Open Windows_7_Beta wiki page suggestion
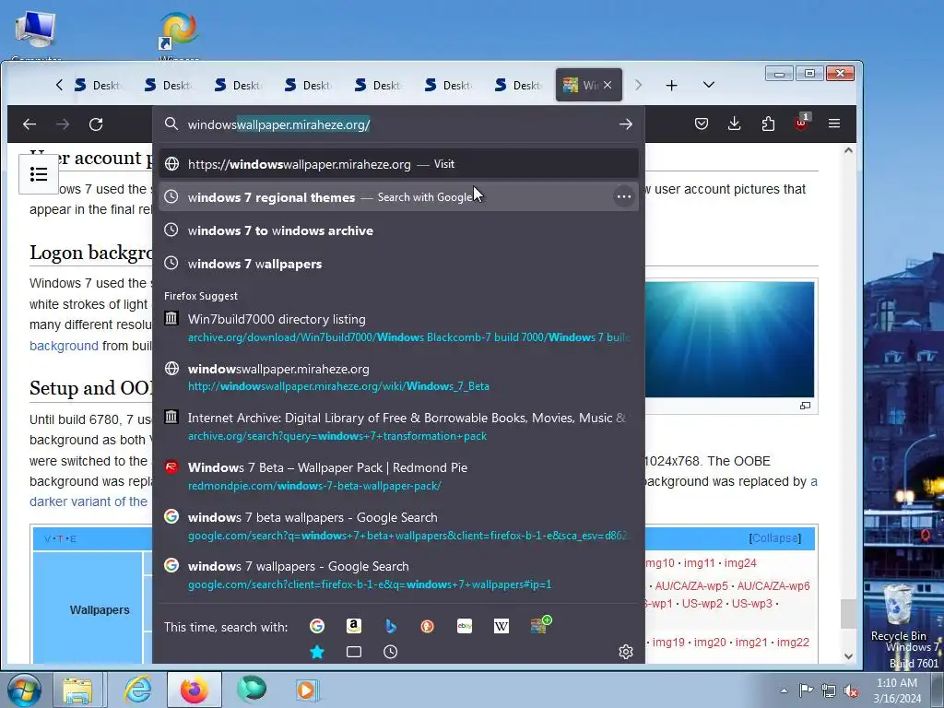Image resolution: width=944 pixels, height=708 pixels. (398, 377)
